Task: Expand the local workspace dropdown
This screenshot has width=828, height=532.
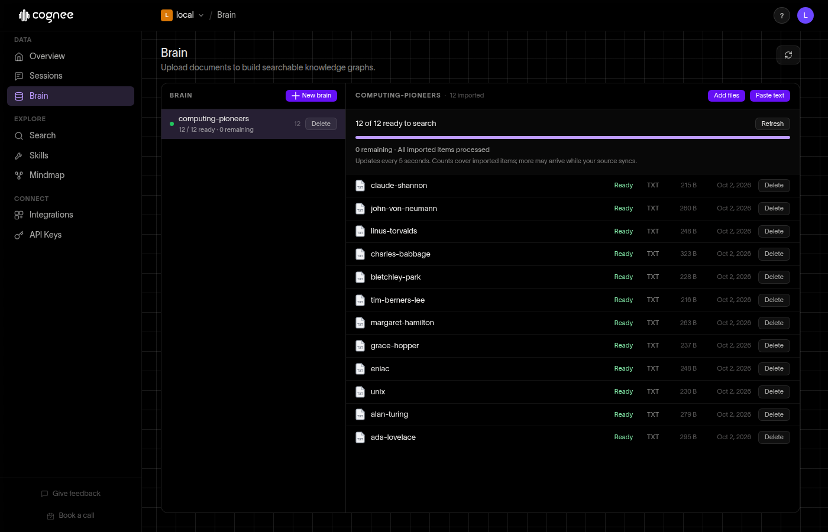Action: point(183,15)
